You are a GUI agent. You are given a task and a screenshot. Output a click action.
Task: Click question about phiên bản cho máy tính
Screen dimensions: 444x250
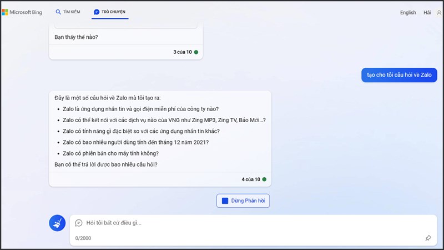click(x=110, y=153)
